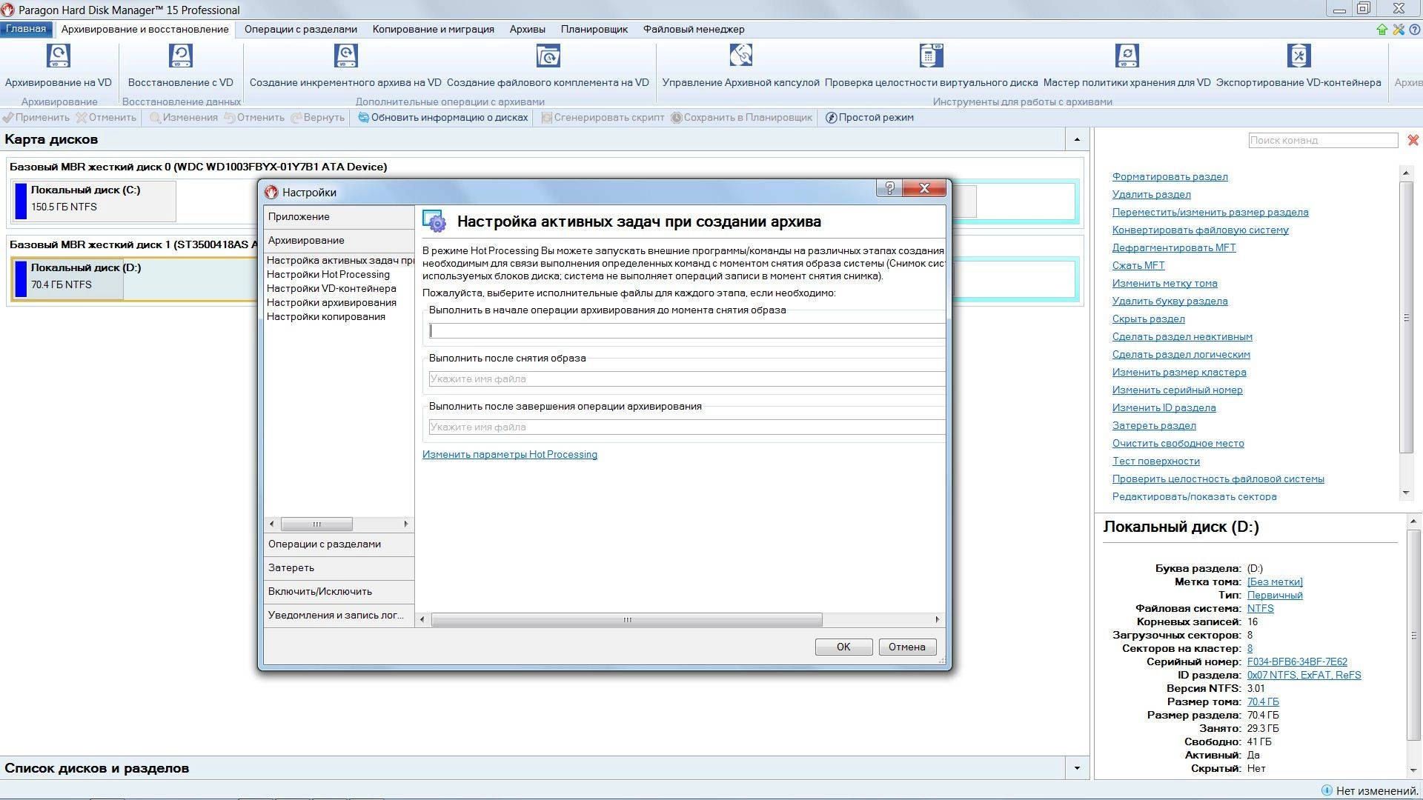Expand Уведомления и запись лог settings section
Screen dimensions: 1423x800
pyautogui.click(x=339, y=615)
